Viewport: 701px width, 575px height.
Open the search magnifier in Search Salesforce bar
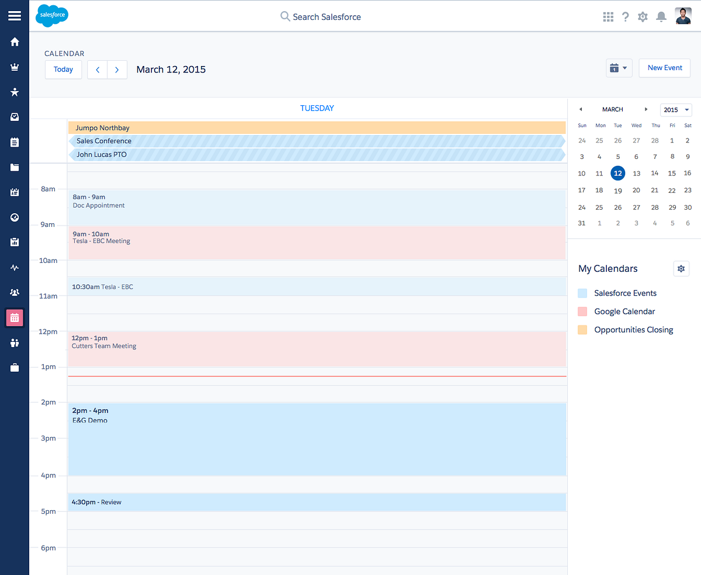coord(284,16)
